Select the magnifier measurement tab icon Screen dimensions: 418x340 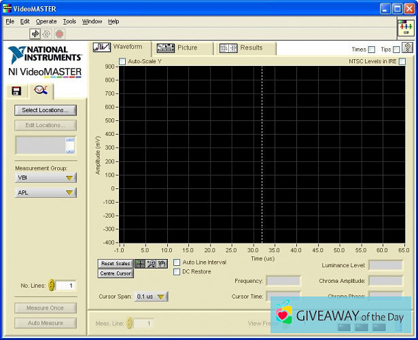point(40,90)
